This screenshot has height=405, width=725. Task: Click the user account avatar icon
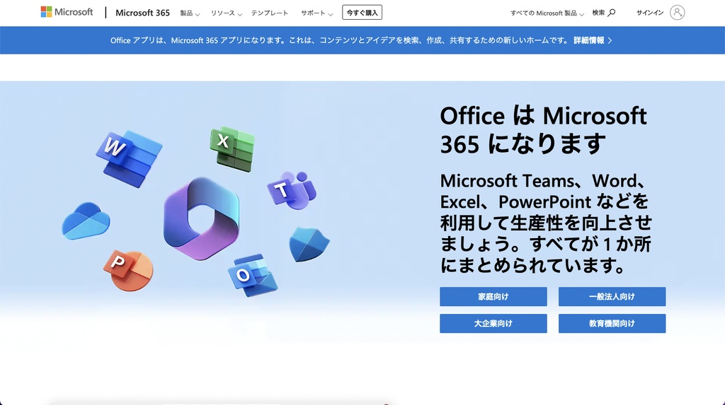pos(677,13)
